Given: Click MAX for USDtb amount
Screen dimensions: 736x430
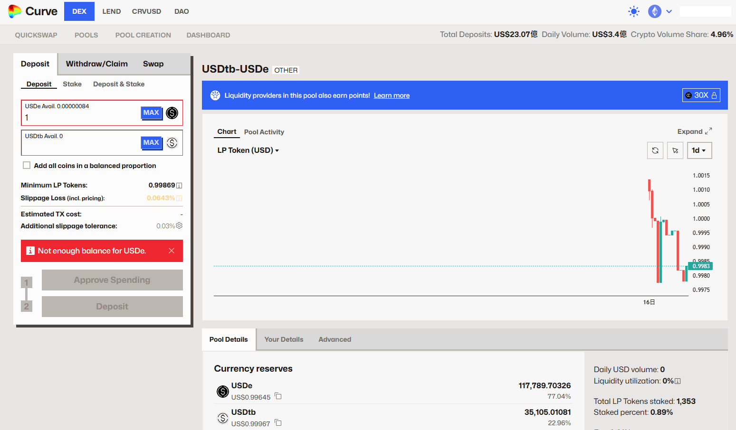Looking at the screenshot, I should 152,143.
